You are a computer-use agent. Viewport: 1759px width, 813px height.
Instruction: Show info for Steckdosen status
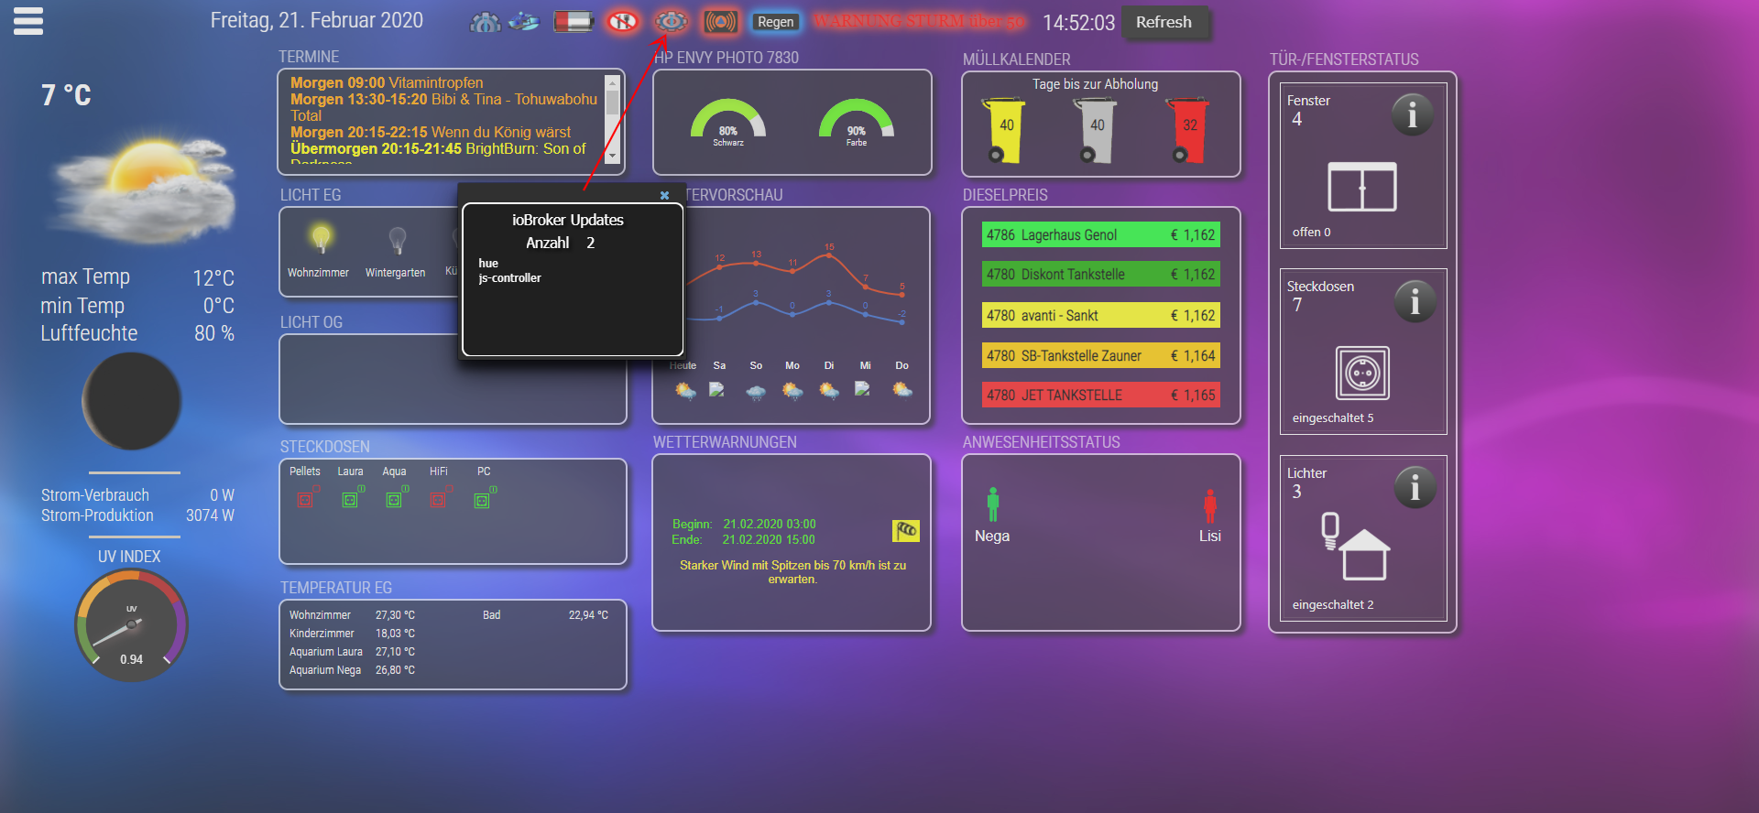pos(1415,301)
